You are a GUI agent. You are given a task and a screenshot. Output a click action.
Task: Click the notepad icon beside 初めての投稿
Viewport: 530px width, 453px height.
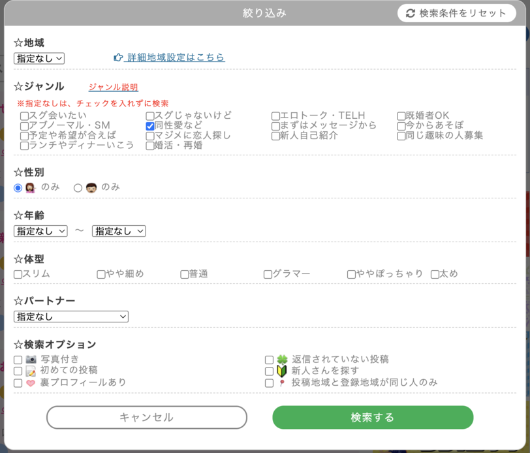point(31,371)
